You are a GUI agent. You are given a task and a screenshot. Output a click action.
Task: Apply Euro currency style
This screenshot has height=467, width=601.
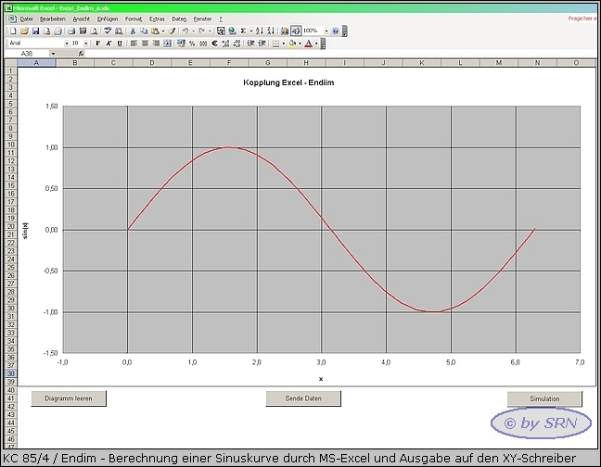(214, 44)
